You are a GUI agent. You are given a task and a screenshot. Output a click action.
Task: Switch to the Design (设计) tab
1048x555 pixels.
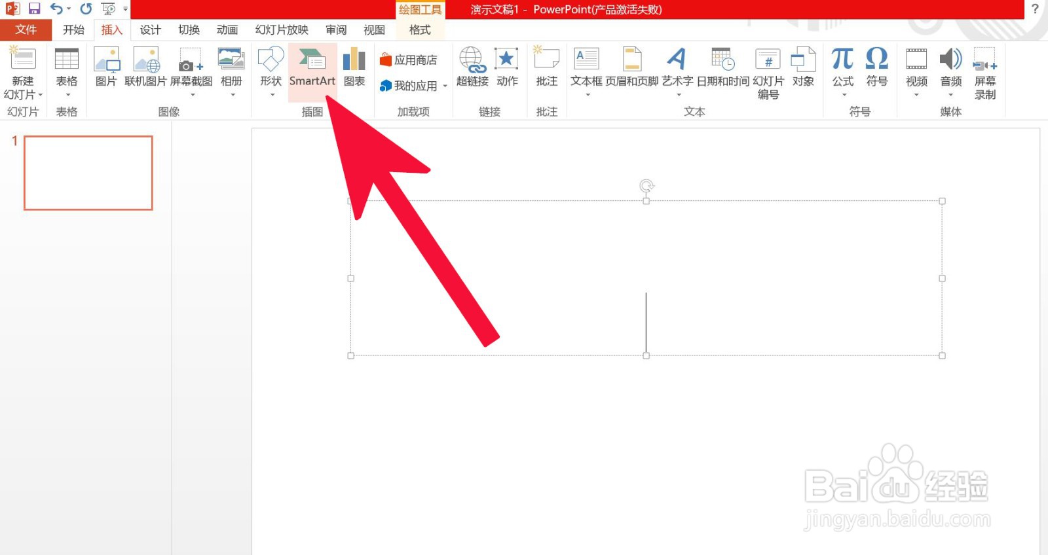[150, 29]
